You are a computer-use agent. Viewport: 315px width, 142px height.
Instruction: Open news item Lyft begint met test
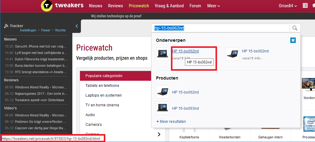point(41,53)
